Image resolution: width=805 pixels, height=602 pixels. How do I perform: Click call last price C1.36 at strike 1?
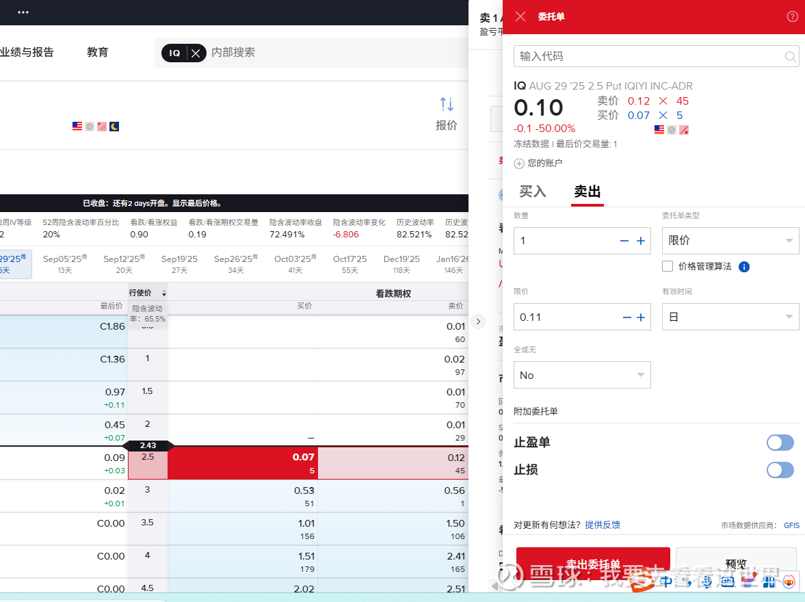click(112, 360)
